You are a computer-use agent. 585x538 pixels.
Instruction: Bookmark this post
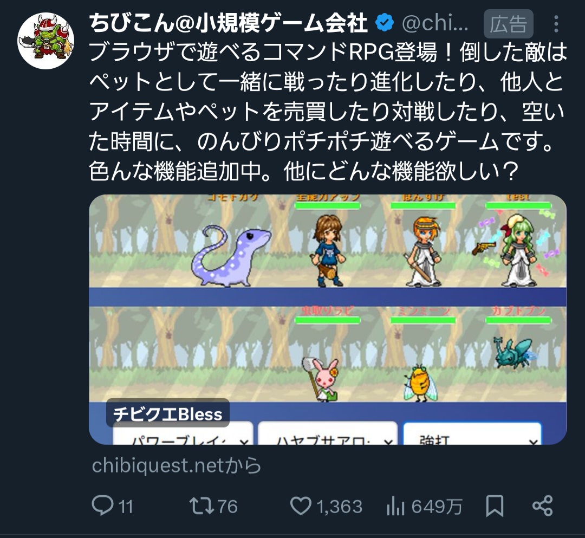point(495,505)
